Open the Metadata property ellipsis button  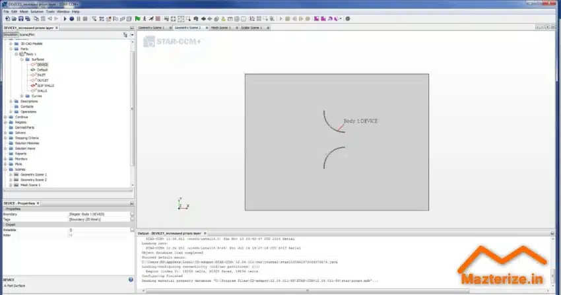132,230
